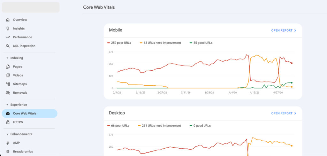Click the Desktop card heading
The width and height of the screenshot is (327, 156).
pos(117,113)
